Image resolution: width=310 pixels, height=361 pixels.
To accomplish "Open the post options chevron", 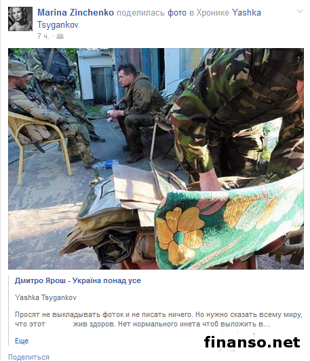I will pyautogui.click(x=300, y=11).
